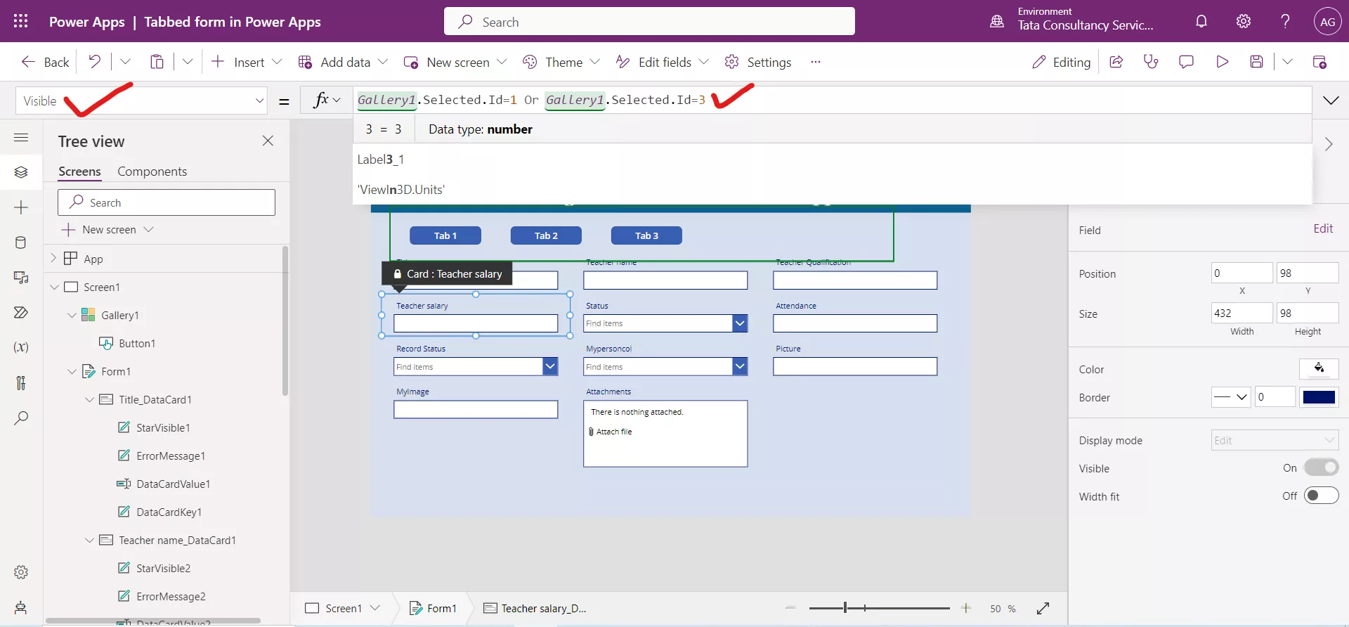The height and width of the screenshot is (627, 1349).
Task: Open the Add data menu
Action: pyautogui.click(x=343, y=62)
